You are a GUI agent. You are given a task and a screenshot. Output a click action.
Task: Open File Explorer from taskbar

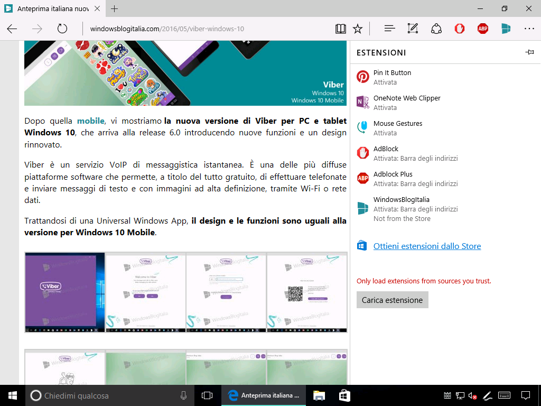pyautogui.click(x=319, y=395)
